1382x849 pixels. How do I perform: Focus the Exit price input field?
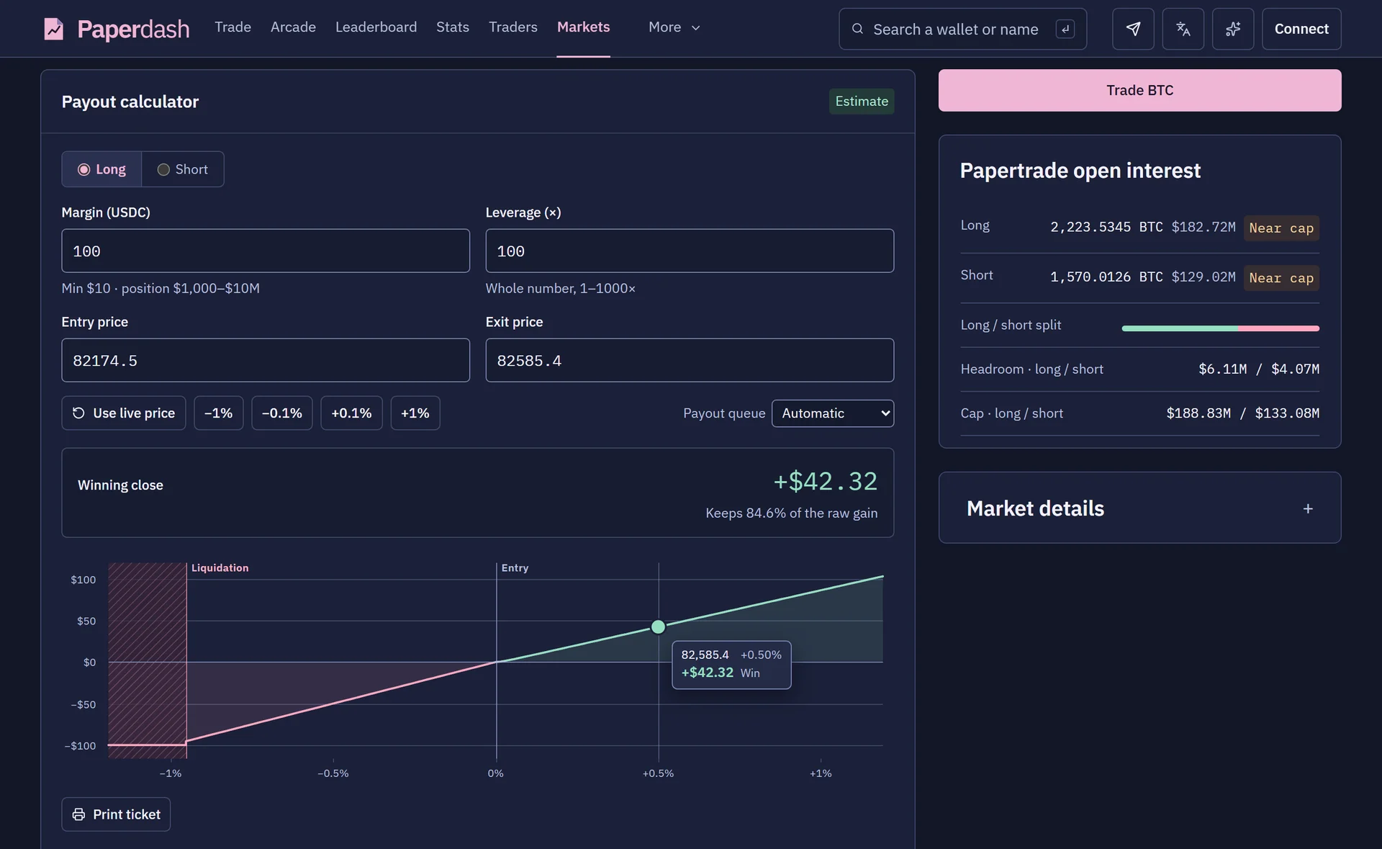pos(690,360)
